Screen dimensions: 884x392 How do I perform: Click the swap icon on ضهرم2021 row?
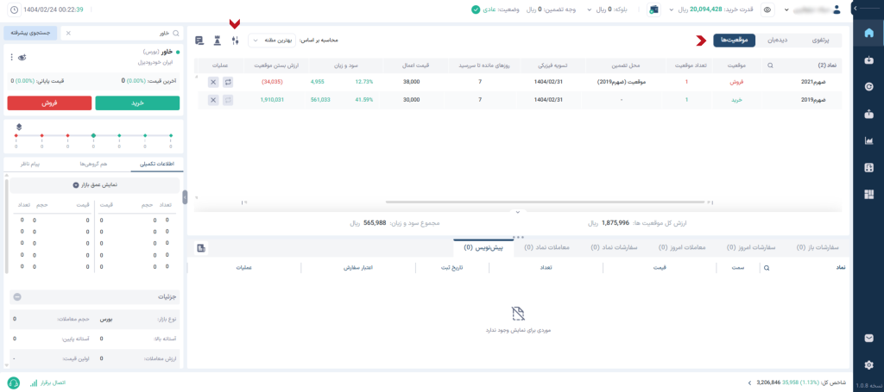(228, 82)
